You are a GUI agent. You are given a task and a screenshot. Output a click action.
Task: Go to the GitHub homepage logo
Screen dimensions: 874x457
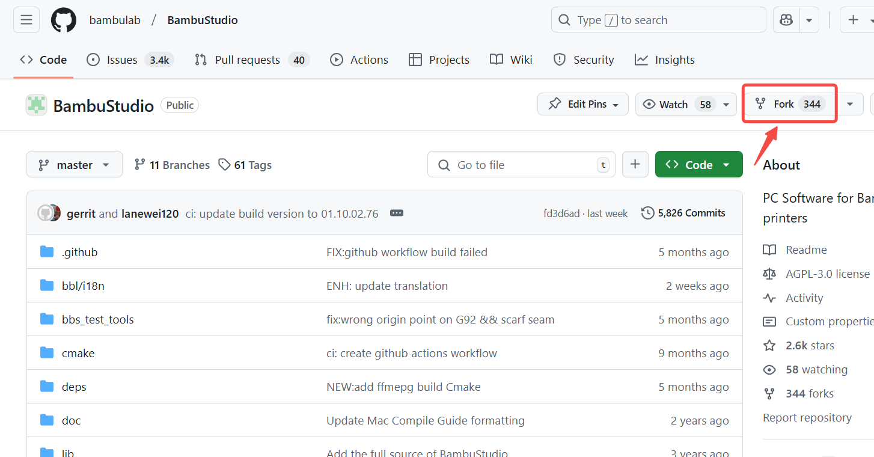point(64,20)
